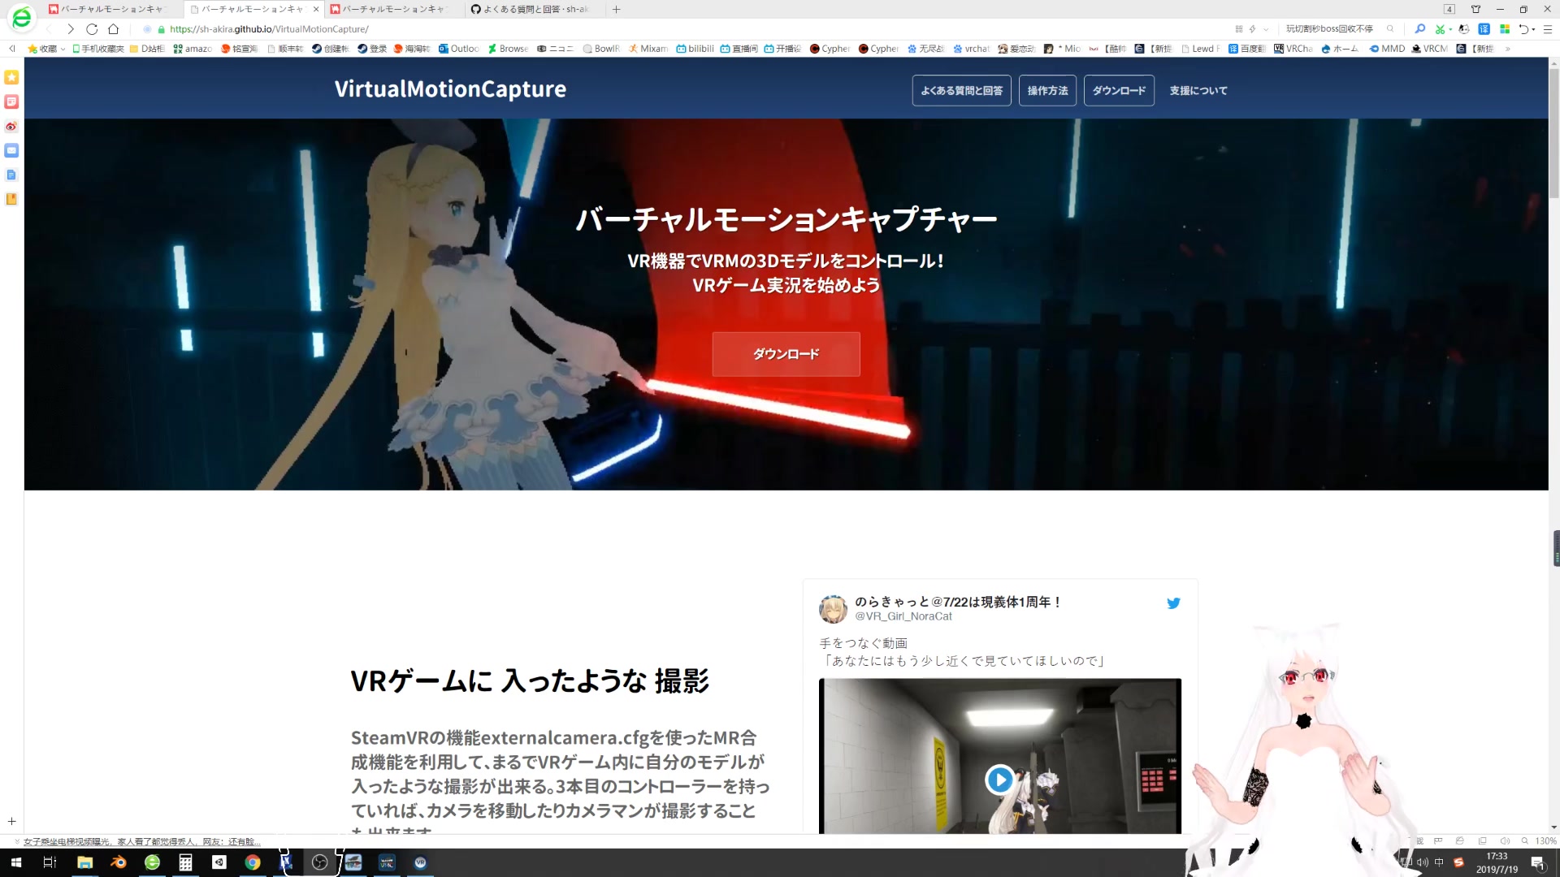Open the blue find/search tool icon
The image size is (1560, 877).
click(1419, 29)
